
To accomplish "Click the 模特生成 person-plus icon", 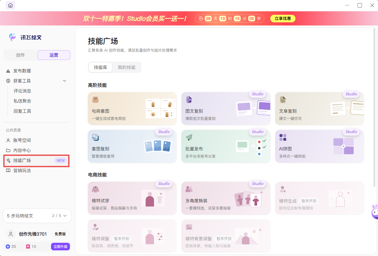I will (x=283, y=189).
